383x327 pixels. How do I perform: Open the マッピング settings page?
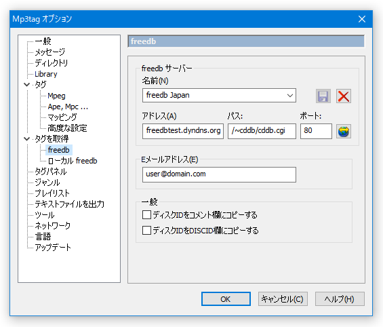coord(62,117)
